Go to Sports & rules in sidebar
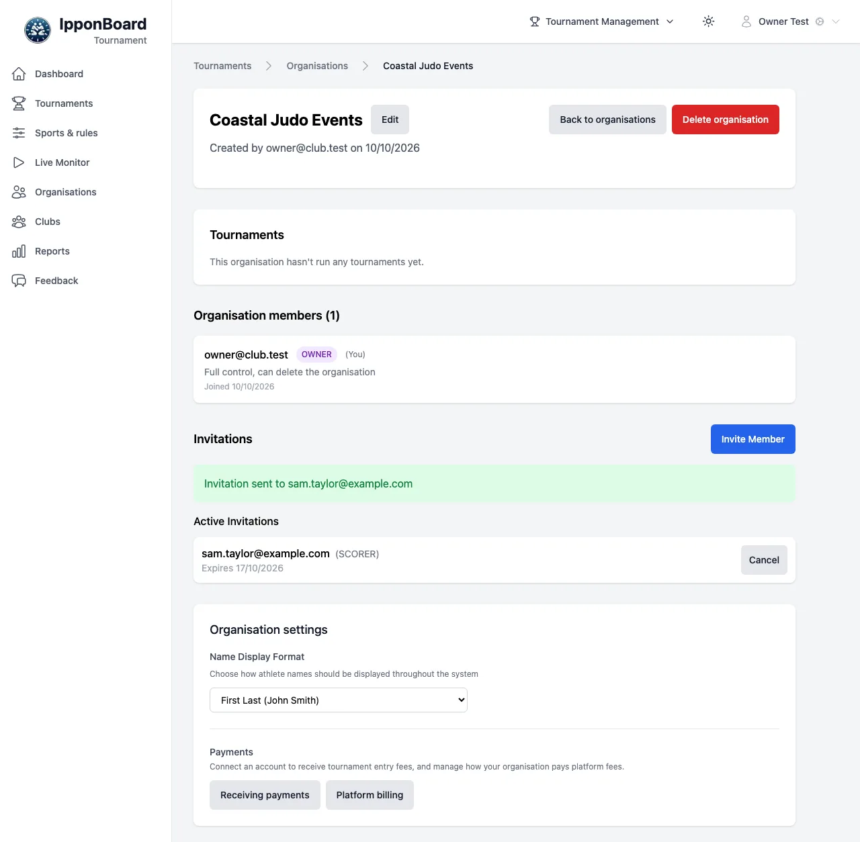The height and width of the screenshot is (842, 860). coord(67,133)
